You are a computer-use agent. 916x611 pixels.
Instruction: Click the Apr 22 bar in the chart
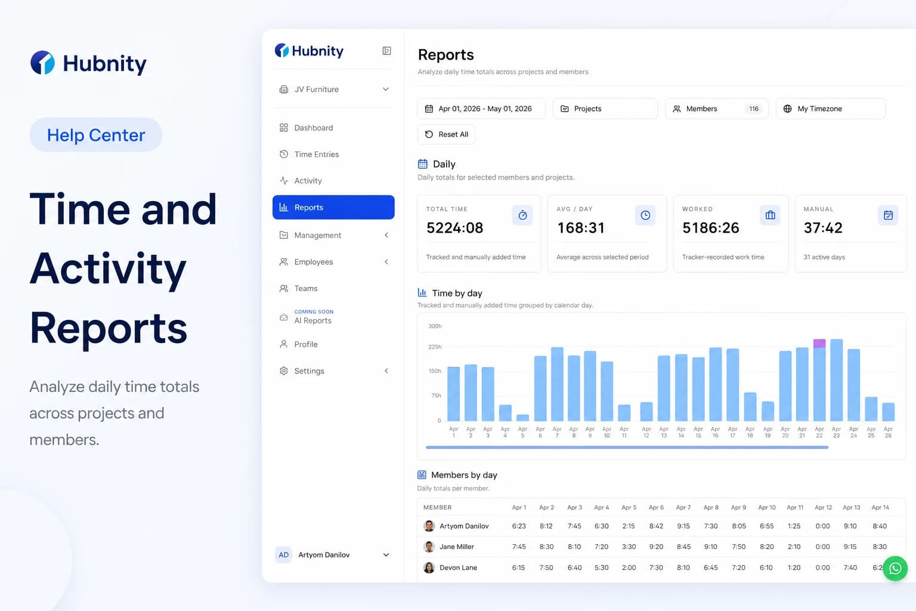819,380
